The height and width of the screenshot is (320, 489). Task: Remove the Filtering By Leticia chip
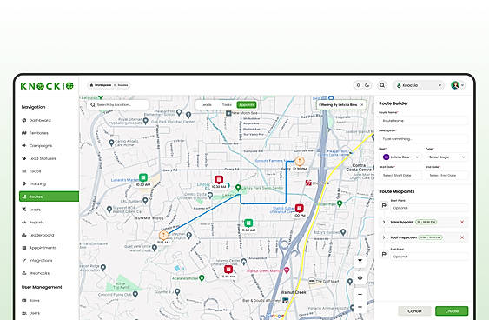[362, 105]
